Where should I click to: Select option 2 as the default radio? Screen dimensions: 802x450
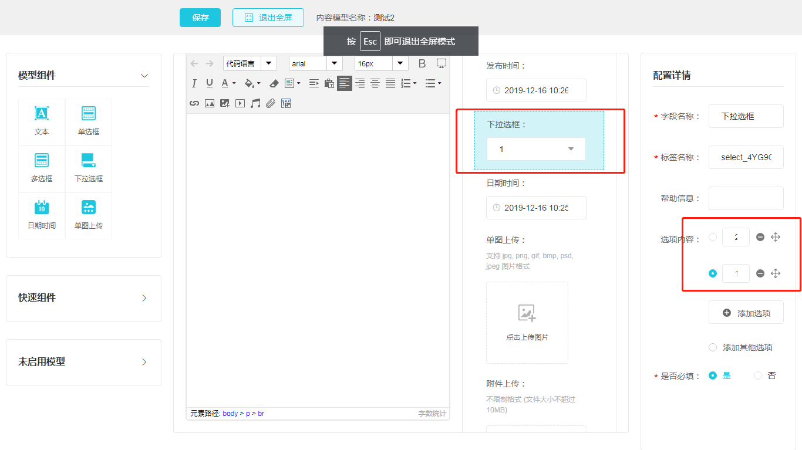click(713, 237)
